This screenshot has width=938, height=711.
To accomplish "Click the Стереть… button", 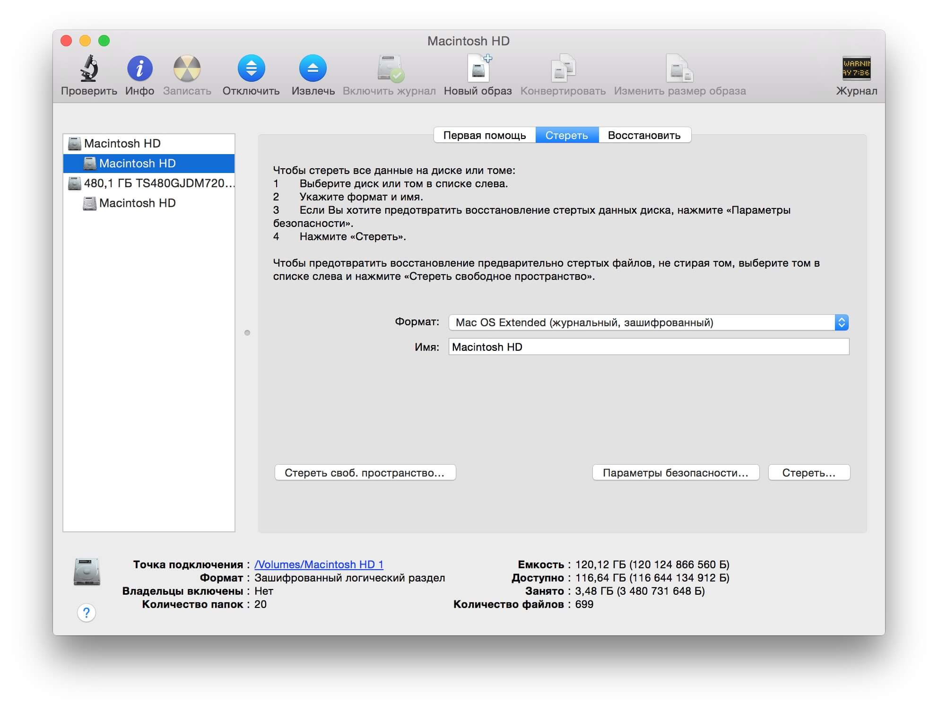I will (x=809, y=473).
